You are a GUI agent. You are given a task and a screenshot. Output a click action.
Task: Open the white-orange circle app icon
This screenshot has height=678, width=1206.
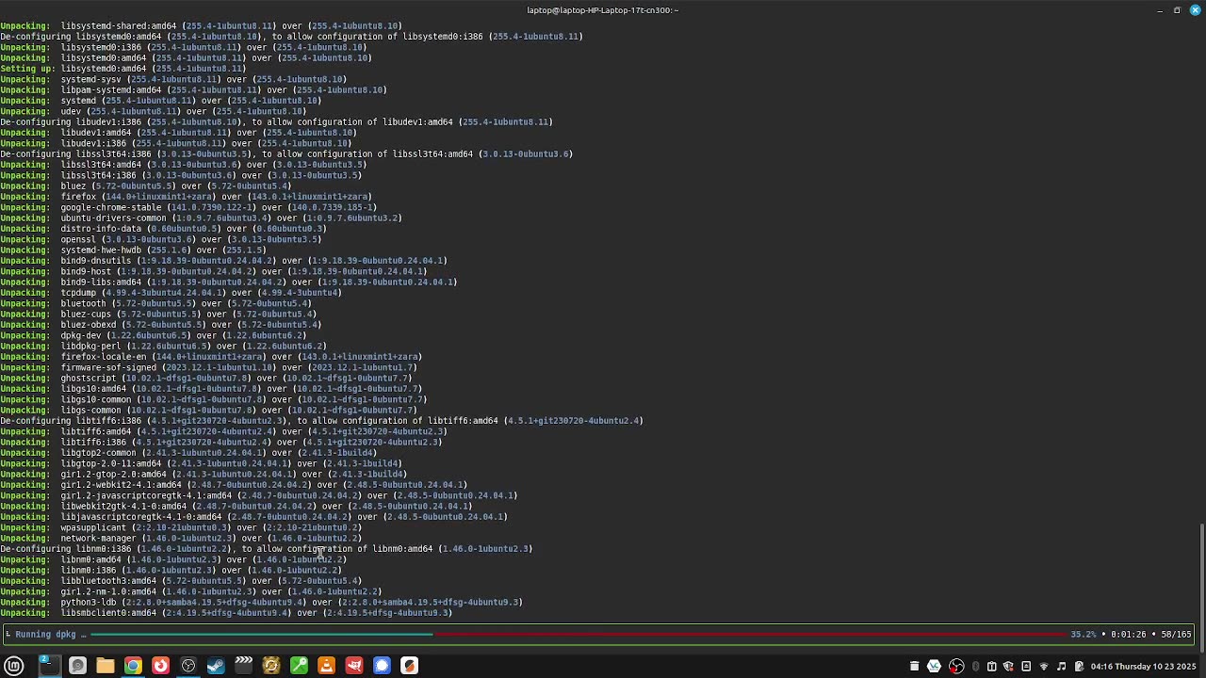[x=409, y=666]
